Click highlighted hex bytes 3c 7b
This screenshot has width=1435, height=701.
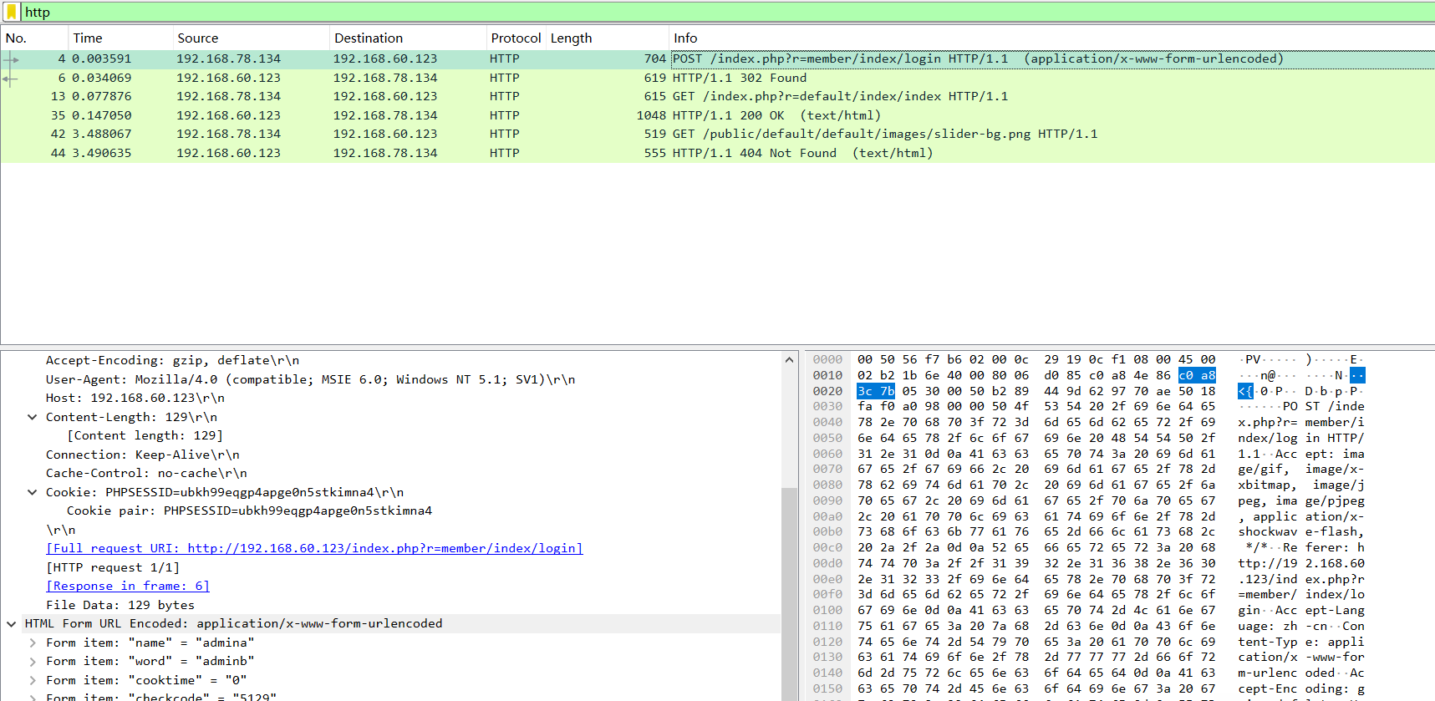click(x=876, y=391)
